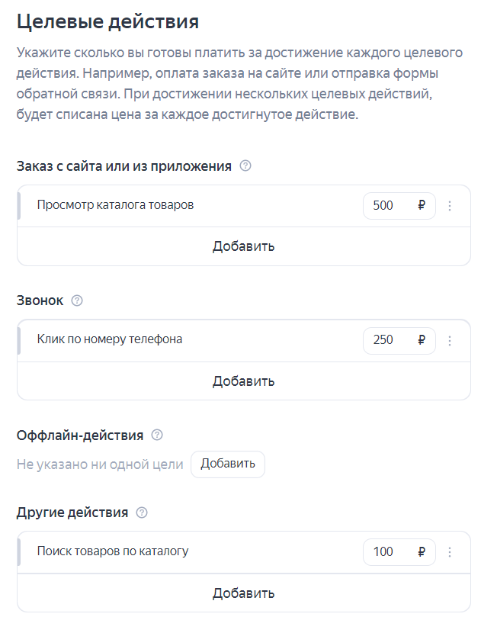The image size is (481, 633).
Task: Edit the 100 ₽ price field
Action: click(389, 551)
